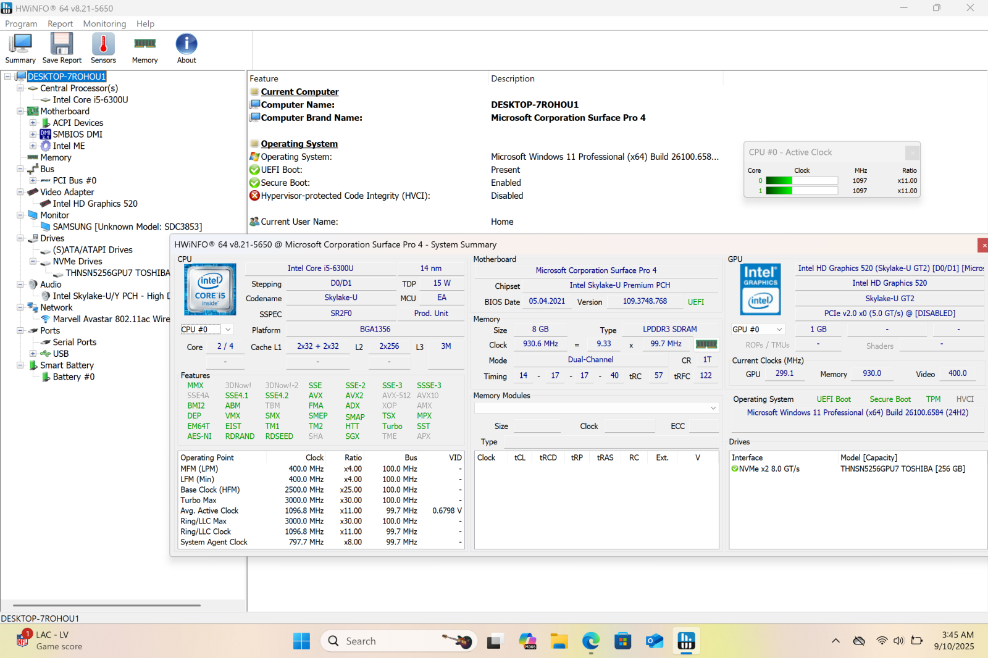Image resolution: width=988 pixels, height=658 pixels.
Task: Click the Intel Core i5 logo image
Action: click(210, 289)
